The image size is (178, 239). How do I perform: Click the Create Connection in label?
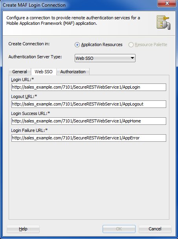pos(29,44)
